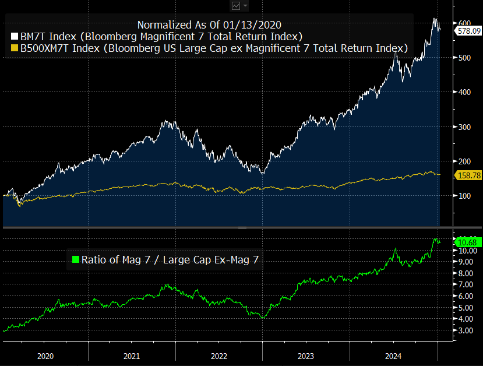Click the 10.68 green value tag
Image resolution: width=483 pixels, height=366 pixels.
click(x=468, y=242)
